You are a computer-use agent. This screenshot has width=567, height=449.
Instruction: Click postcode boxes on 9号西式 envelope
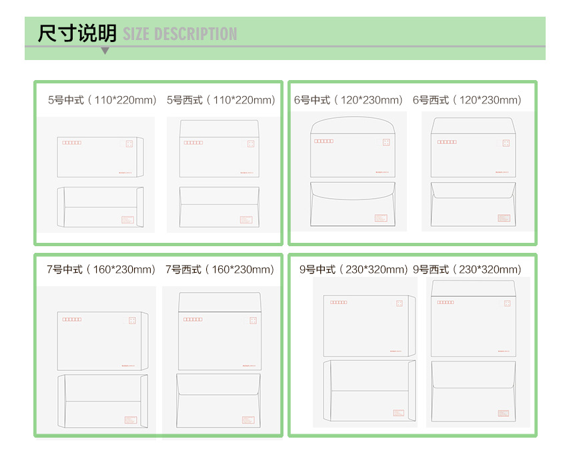pyautogui.click(x=445, y=302)
